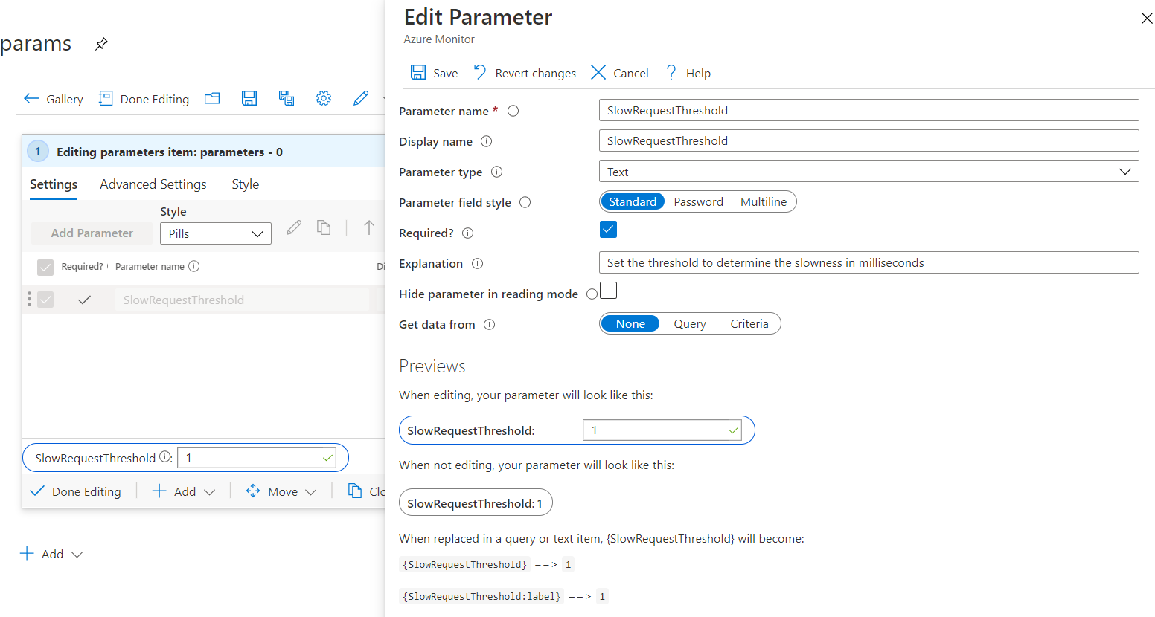Click the info icon beside Parameter name label
Image resolution: width=1155 pixels, height=617 pixels.
coord(513,111)
